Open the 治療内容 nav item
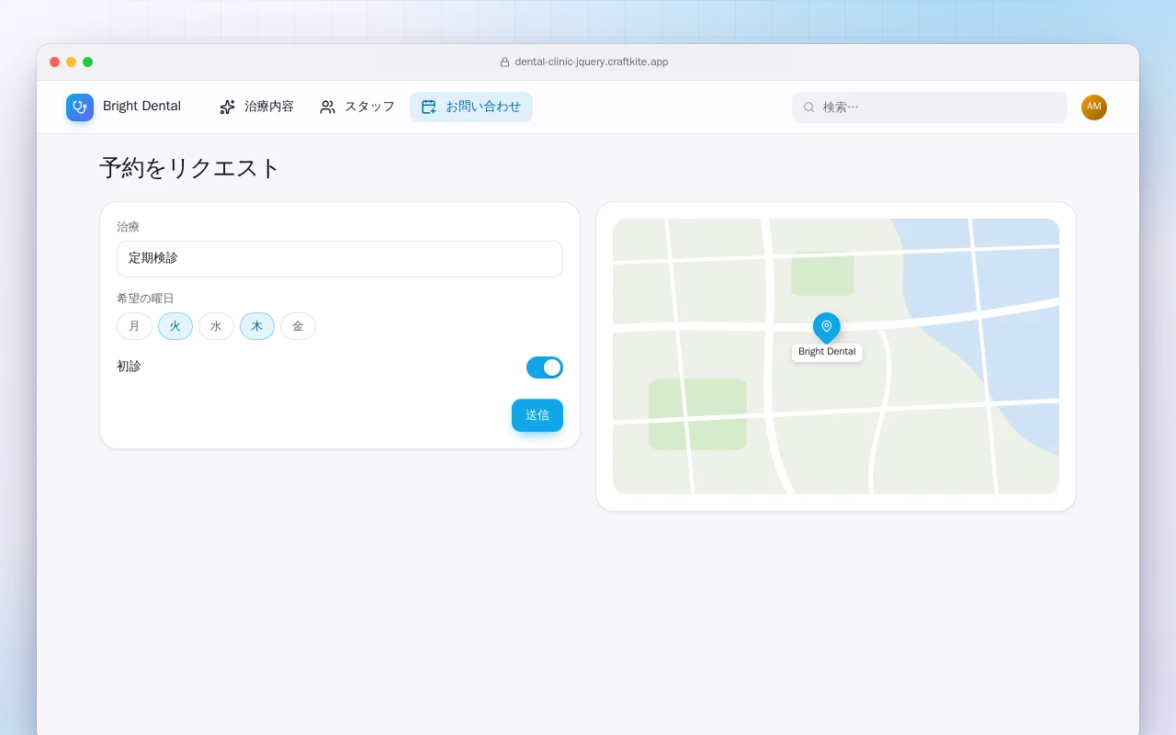 pyautogui.click(x=256, y=107)
